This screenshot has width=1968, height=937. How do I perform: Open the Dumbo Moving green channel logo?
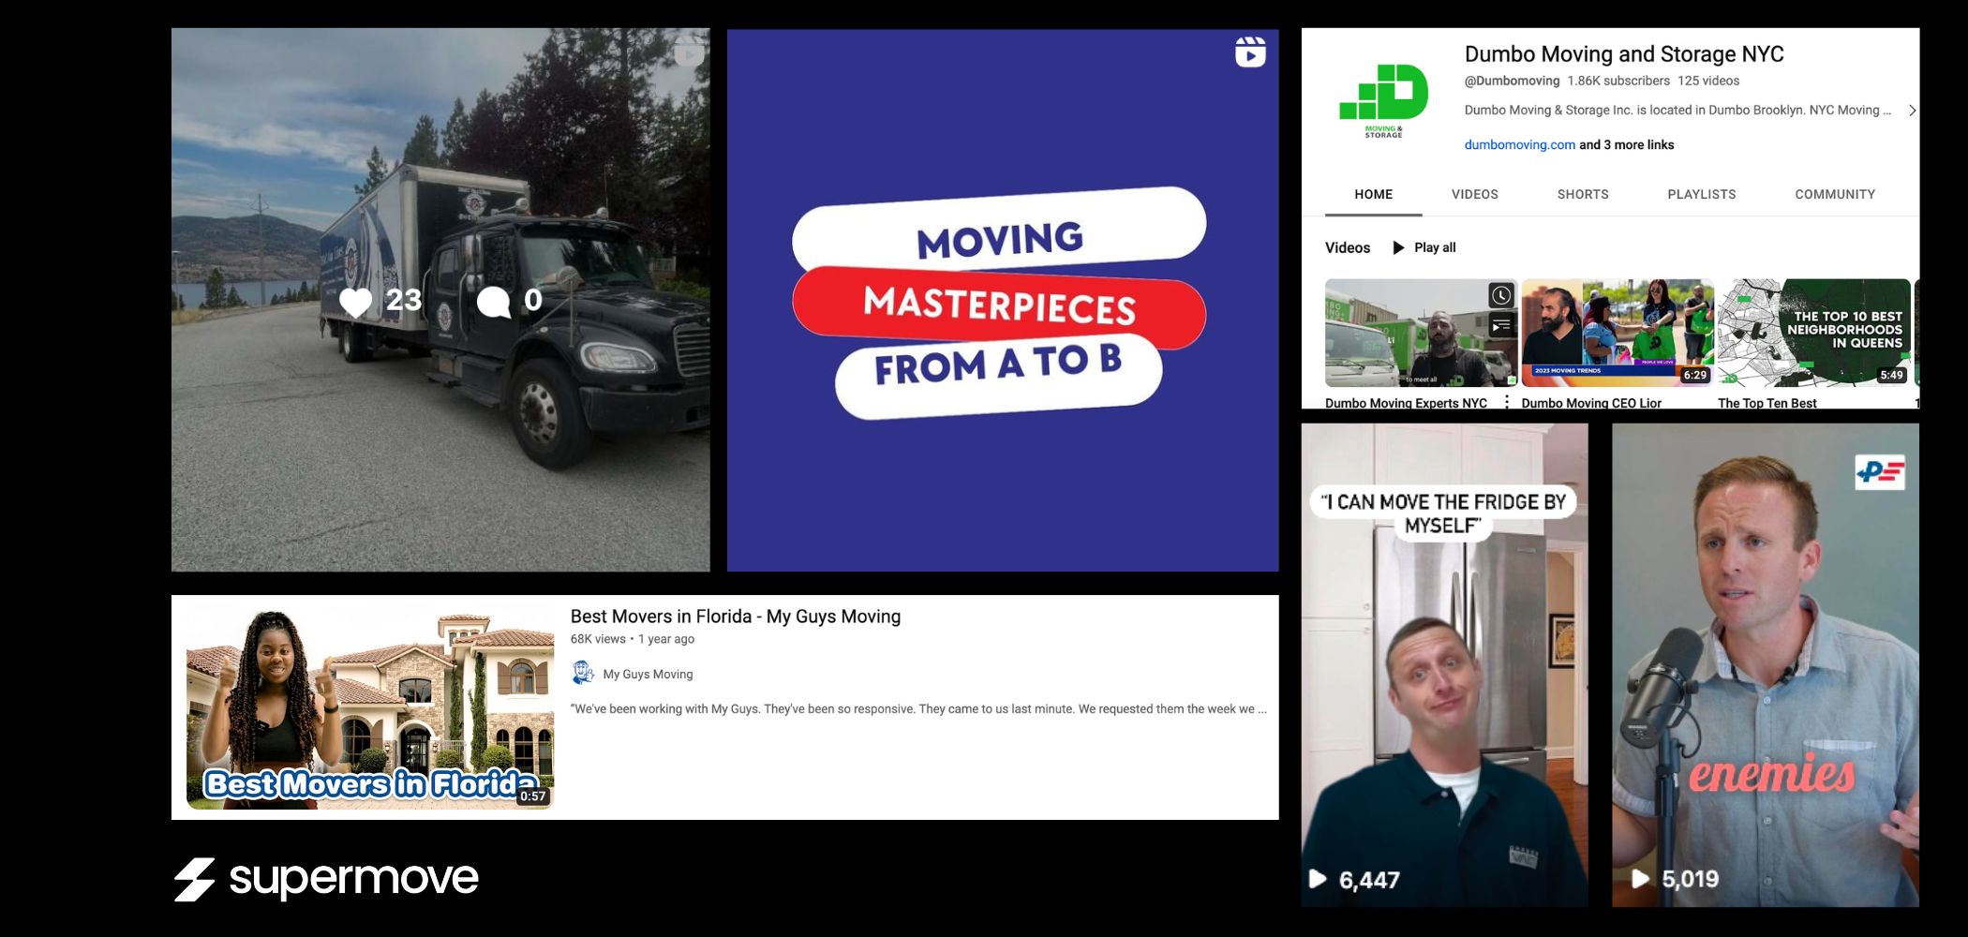[1383, 101]
